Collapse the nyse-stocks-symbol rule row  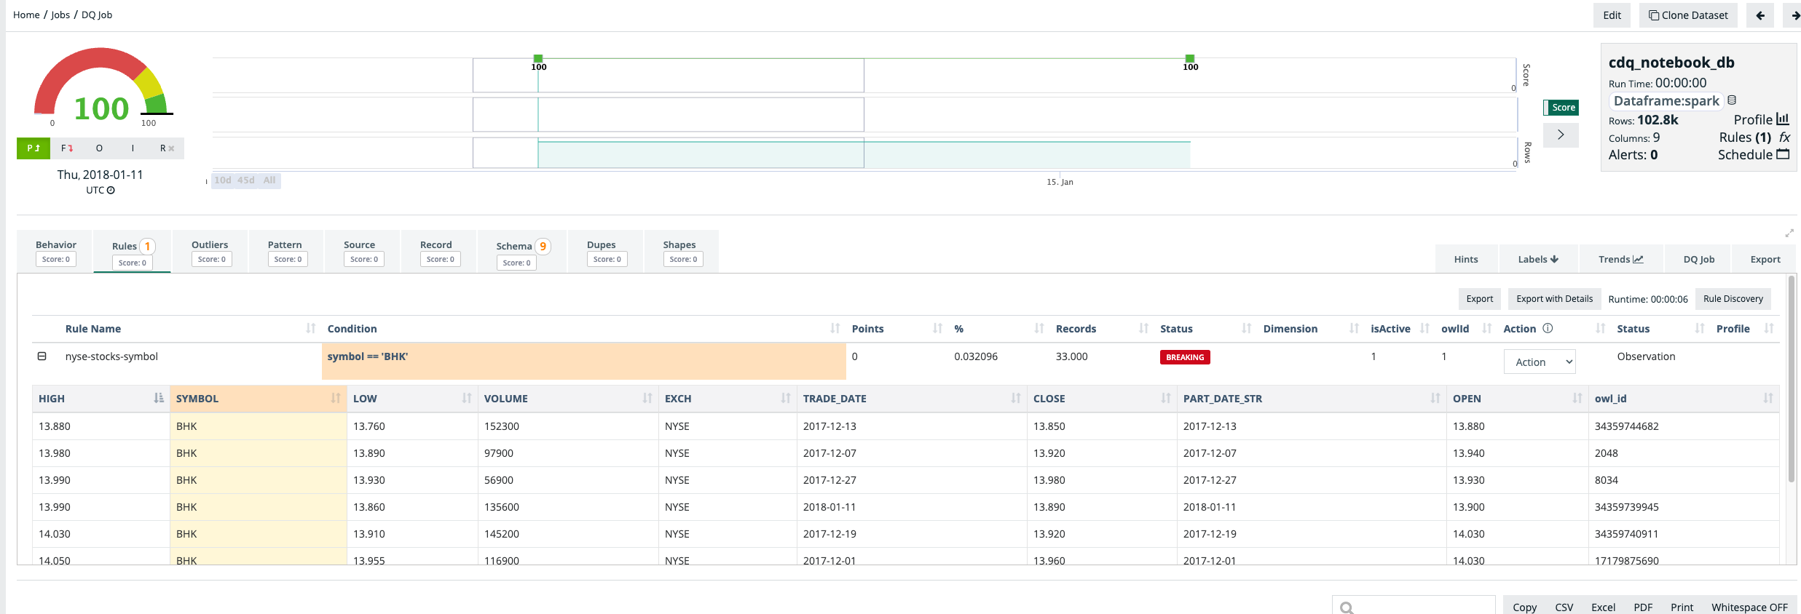pos(42,356)
